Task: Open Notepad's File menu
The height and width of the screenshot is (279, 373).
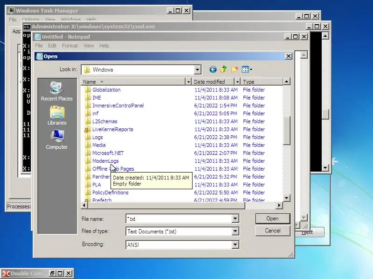Action: coord(39,46)
